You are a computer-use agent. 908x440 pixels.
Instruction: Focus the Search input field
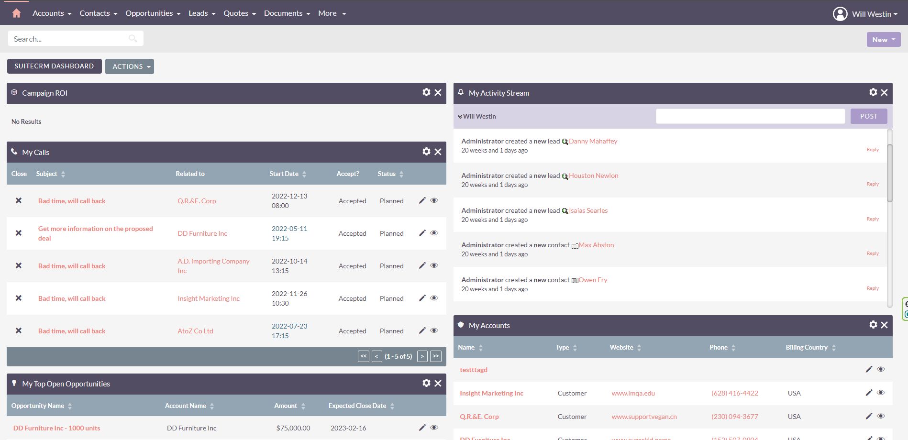pos(76,39)
